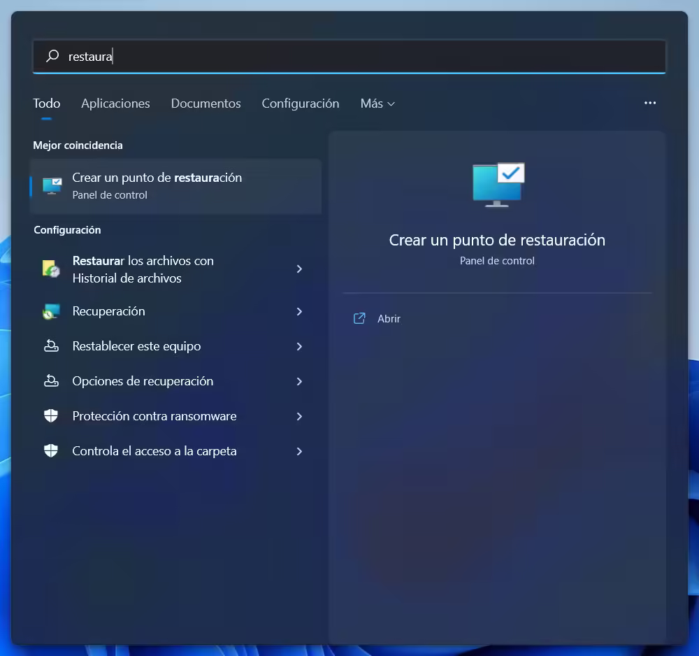The image size is (699, 656).
Task: Open Opciones de recuperación result
Action: [175, 381]
